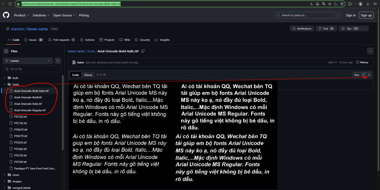Open the Star lists dropdown arrow
Screen dimensions: 380x190
[x=365, y=28]
